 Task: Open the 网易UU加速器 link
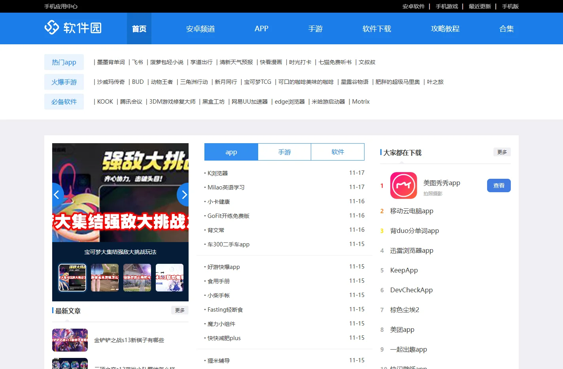[249, 102]
